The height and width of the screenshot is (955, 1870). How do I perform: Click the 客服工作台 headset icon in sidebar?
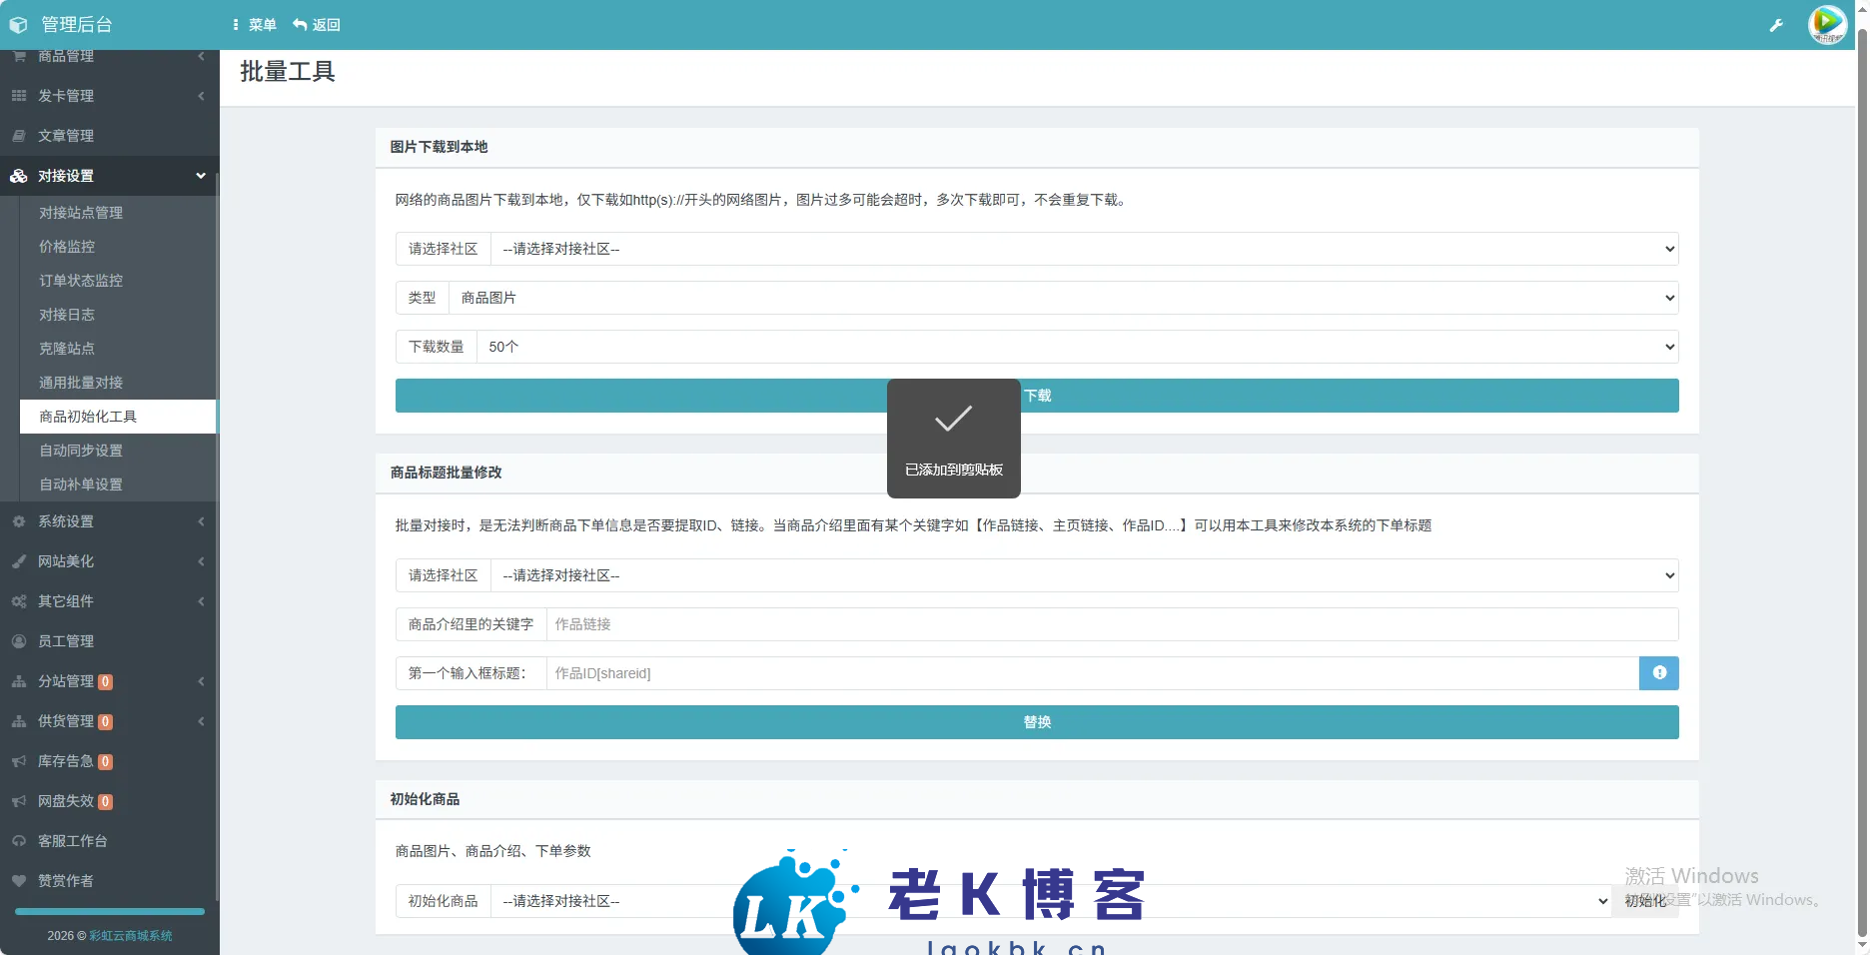coord(19,841)
